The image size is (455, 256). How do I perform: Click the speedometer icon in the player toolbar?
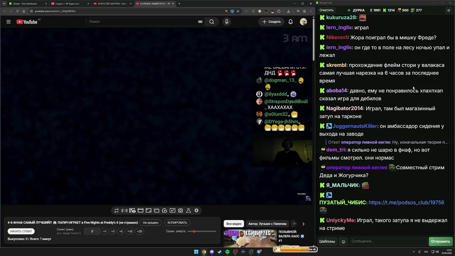pyautogui.click(x=165, y=210)
